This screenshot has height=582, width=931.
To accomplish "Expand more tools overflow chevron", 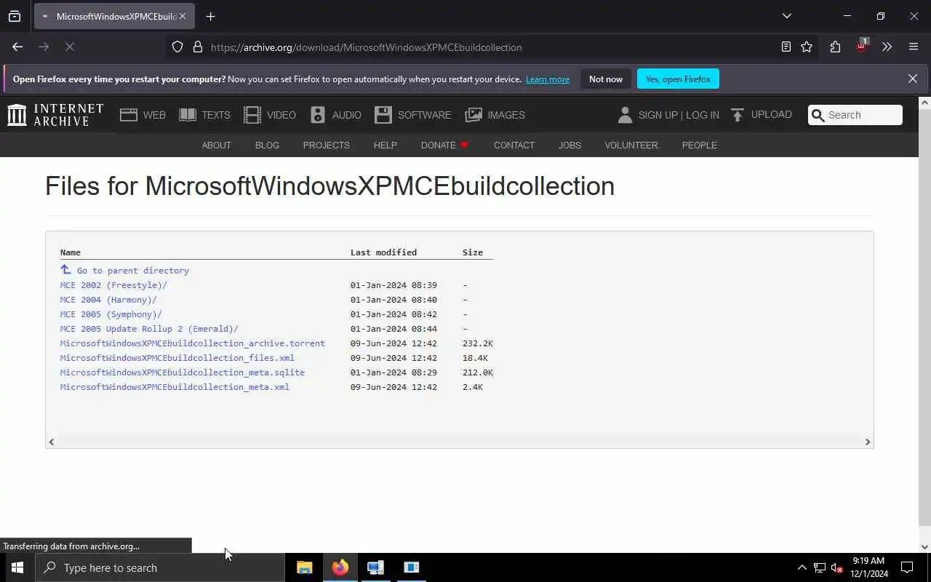I will tap(887, 47).
